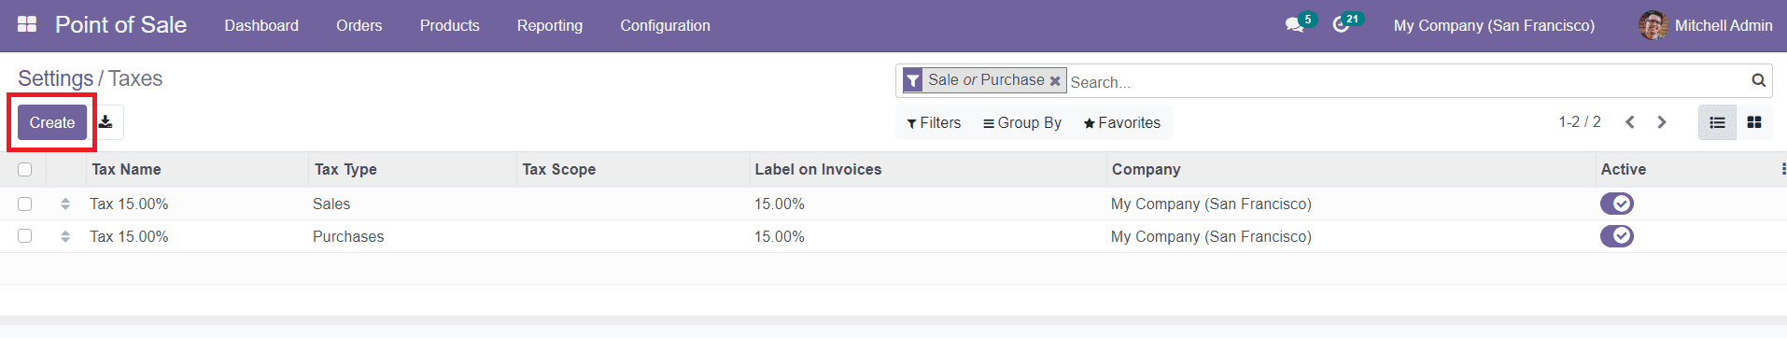Click the 1-2 / 2 pager counter

click(x=1580, y=122)
